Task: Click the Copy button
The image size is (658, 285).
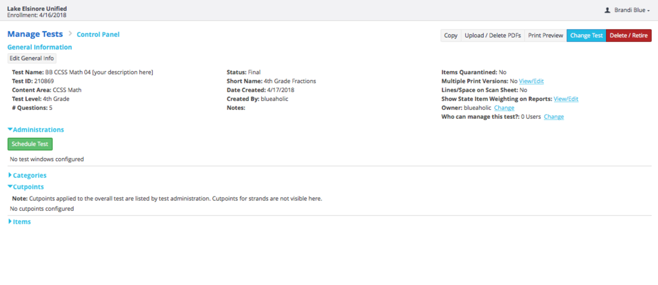Action: [x=450, y=35]
